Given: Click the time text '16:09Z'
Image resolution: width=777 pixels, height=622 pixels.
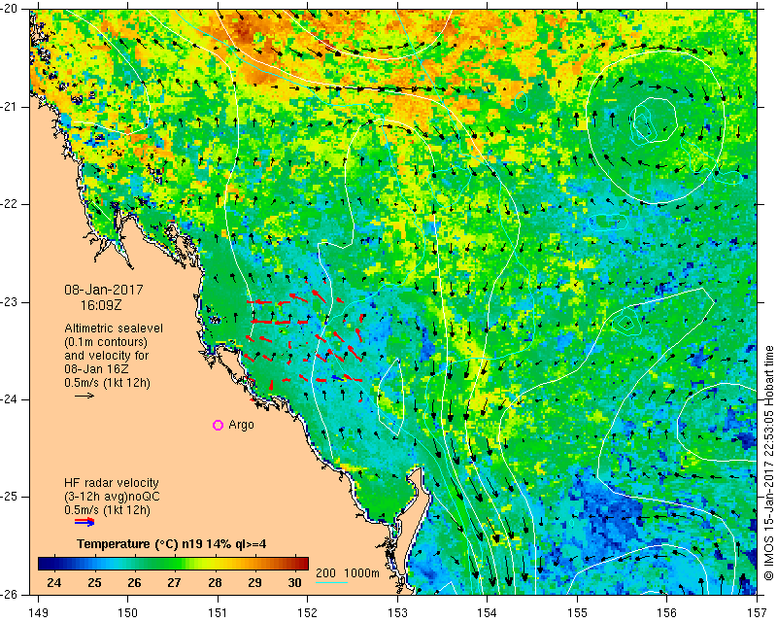Looking at the screenshot, I should (101, 305).
